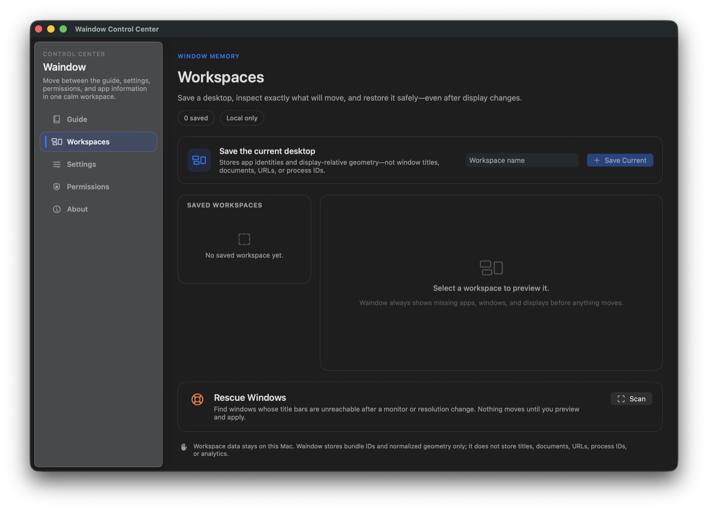Click the Permissions shield icon
The width and height of the screenshot is (708, 511).
coord(57,187)
